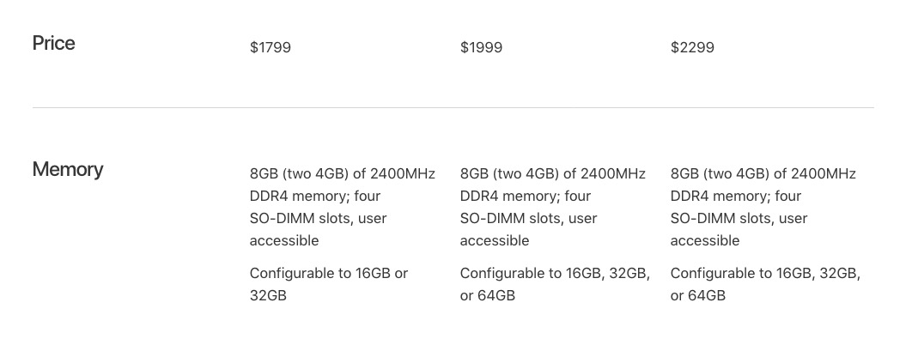Click the word "accessible" in last column
Image resolution: width=918 pixels, height=345 pixels.
pyautogui.click(x=705, y=240)
